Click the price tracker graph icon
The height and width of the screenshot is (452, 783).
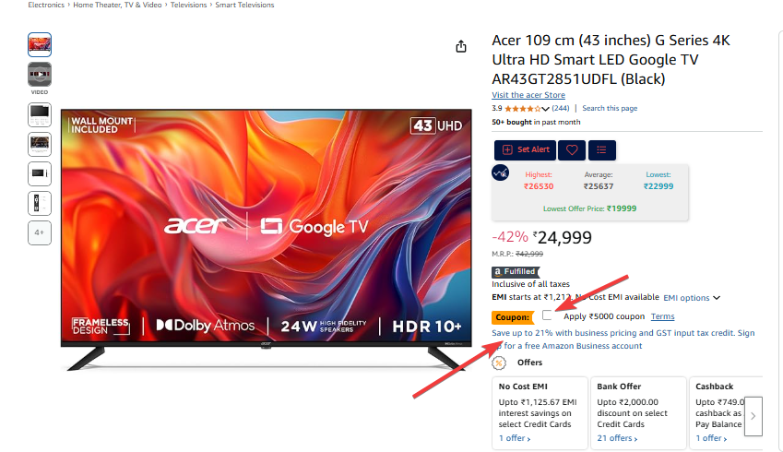(x=501, y=173)
